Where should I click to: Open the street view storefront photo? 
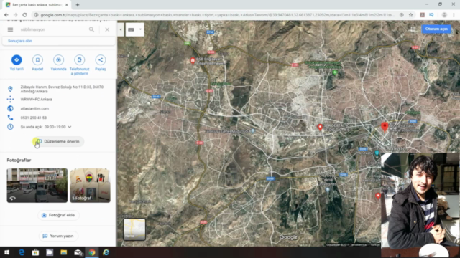pos(37,185)
